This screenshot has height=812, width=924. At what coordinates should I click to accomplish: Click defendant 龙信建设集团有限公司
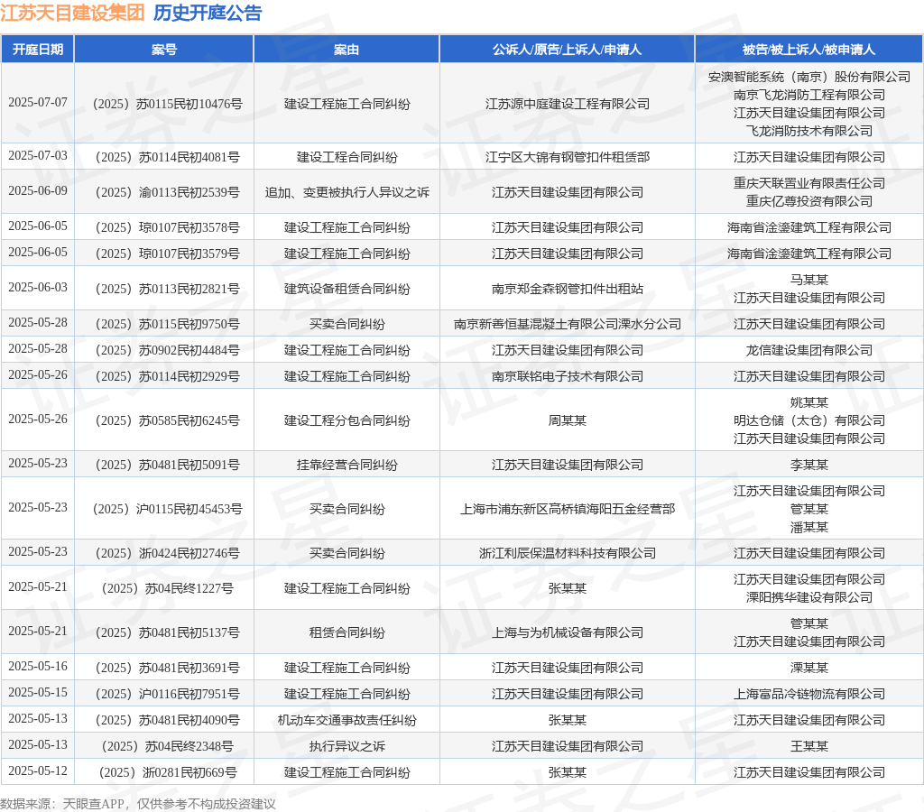pos(809,351)
